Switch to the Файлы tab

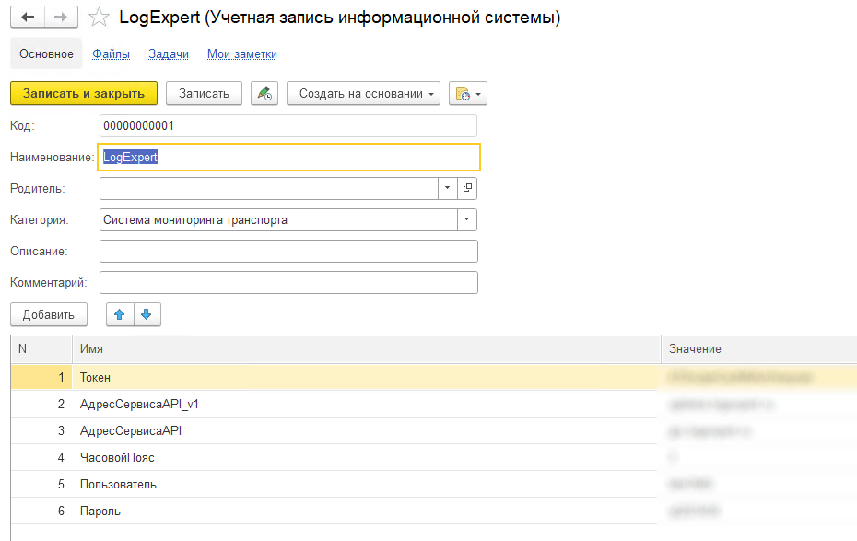click(111, 54)
